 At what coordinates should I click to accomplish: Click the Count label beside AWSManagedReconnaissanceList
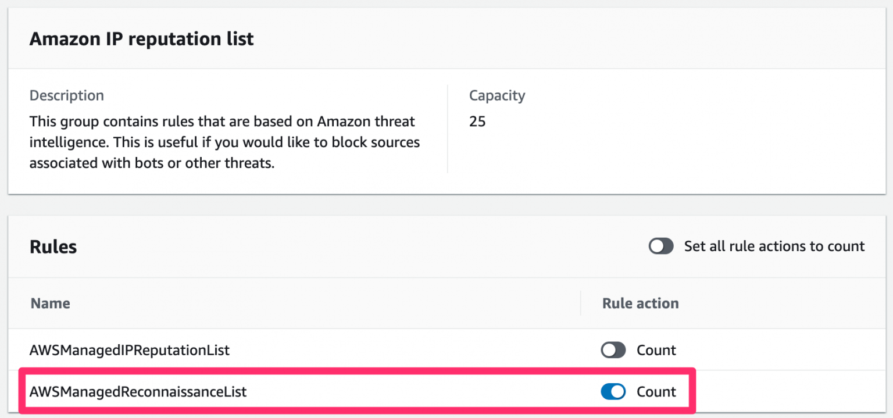pos(656,392)
